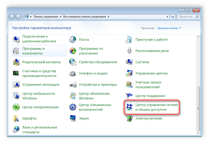The height and width of the screenshot is (144, 209).
Task: Open the Центр синхронизации link
Action: tap(40, 107)
